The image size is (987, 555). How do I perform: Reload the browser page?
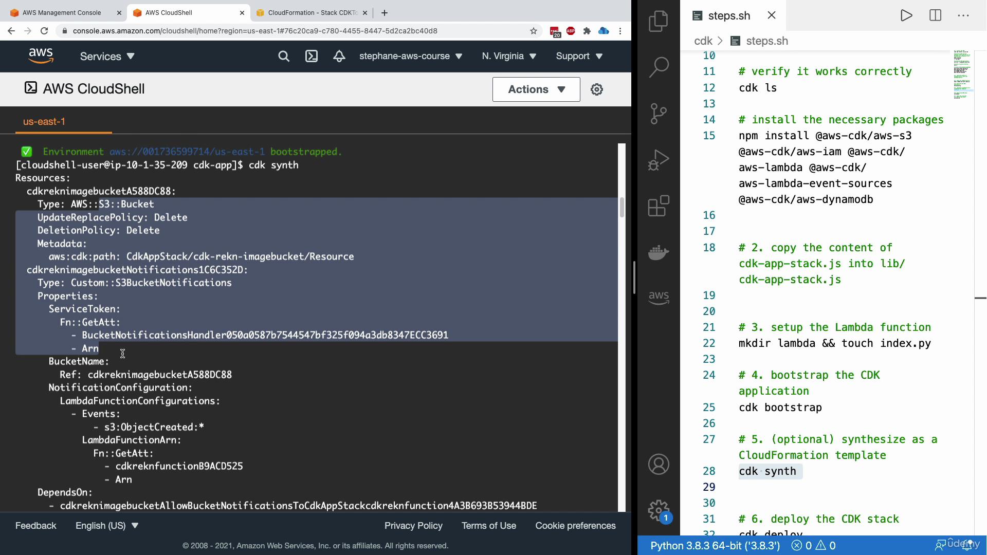click(x=44, y=31)
